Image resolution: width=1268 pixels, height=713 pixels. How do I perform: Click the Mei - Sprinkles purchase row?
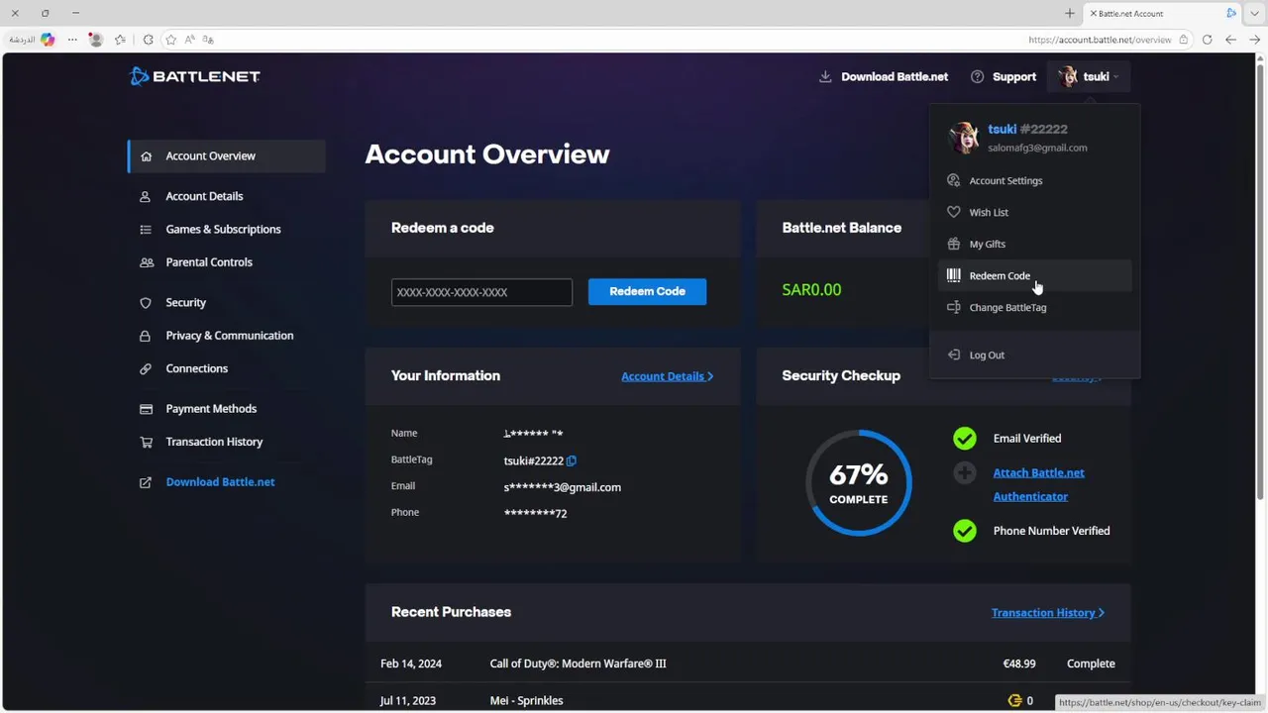click(748, 698)
